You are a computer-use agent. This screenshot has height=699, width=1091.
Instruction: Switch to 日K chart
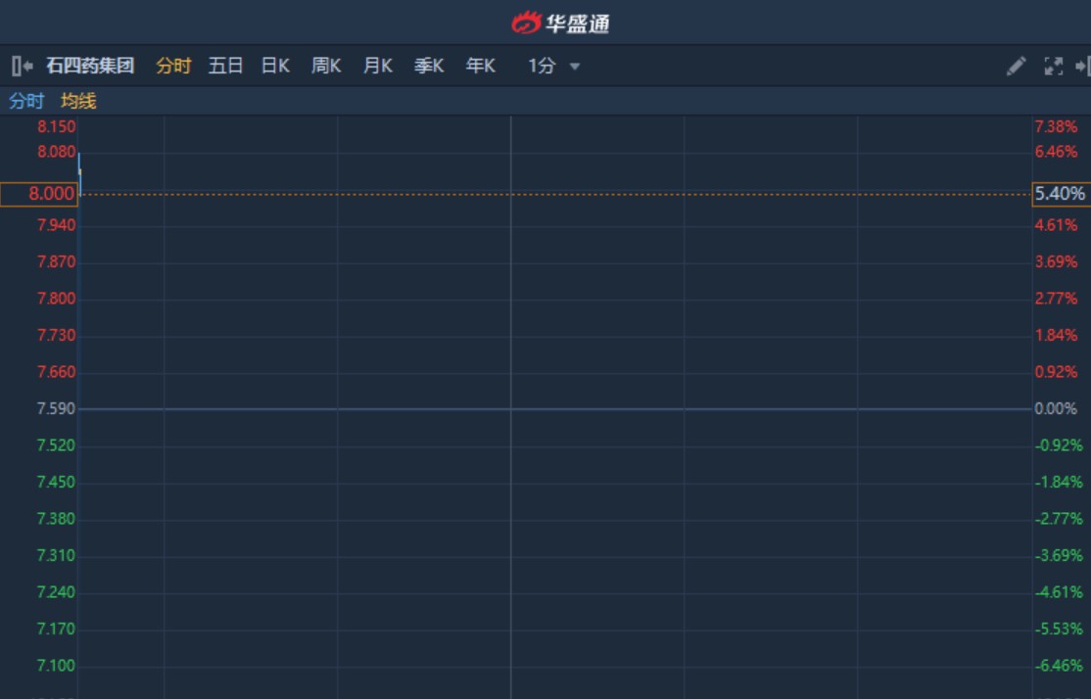[x=275, y=66]
